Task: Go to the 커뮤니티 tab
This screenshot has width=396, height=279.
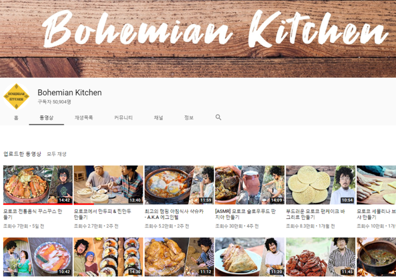Action: 123,117
